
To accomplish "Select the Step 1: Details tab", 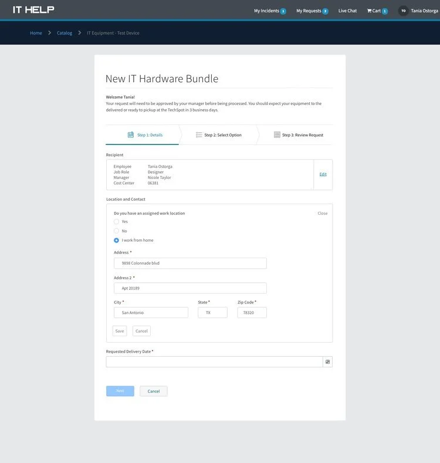I will pos(143,135).
